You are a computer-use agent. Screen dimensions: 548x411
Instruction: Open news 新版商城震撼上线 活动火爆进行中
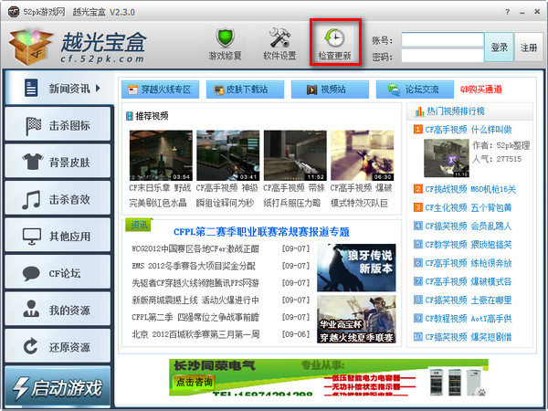click(x=195, y=300)
